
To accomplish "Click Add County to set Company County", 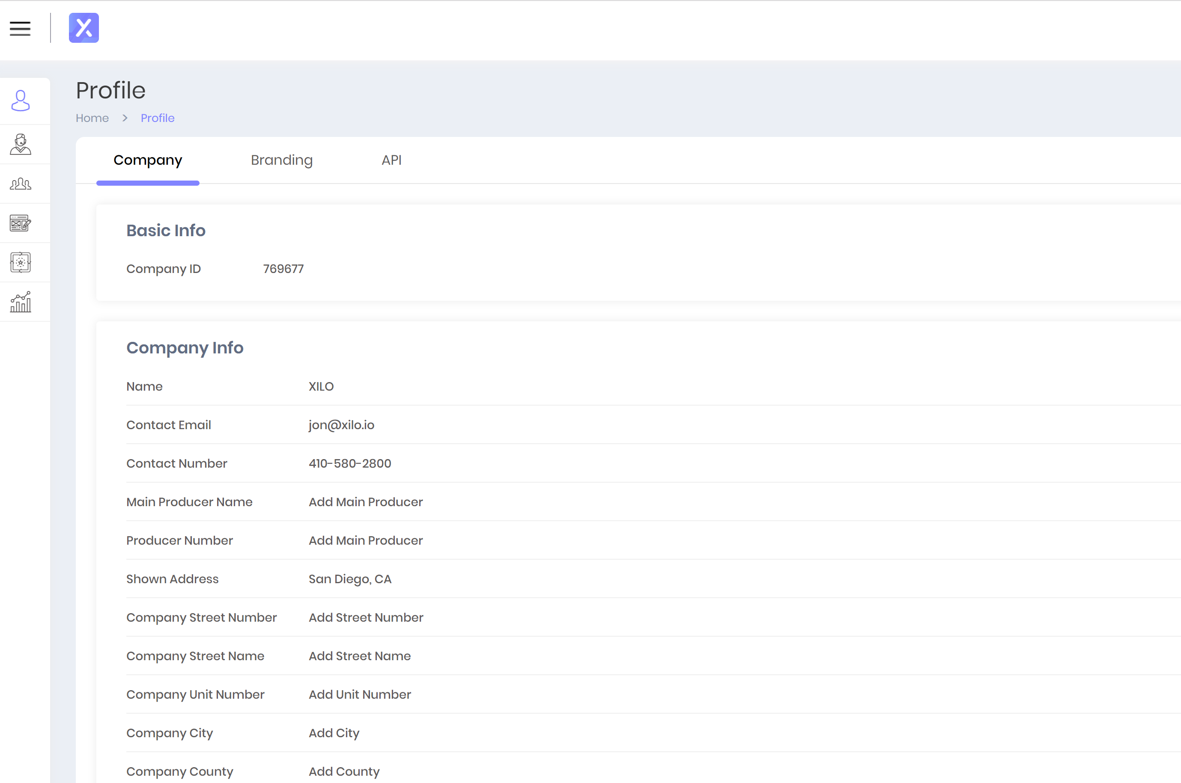I will [343, 771].
